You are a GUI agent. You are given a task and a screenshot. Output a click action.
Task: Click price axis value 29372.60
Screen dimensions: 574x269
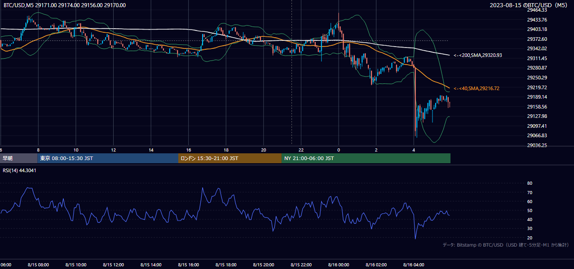(537, 39)
